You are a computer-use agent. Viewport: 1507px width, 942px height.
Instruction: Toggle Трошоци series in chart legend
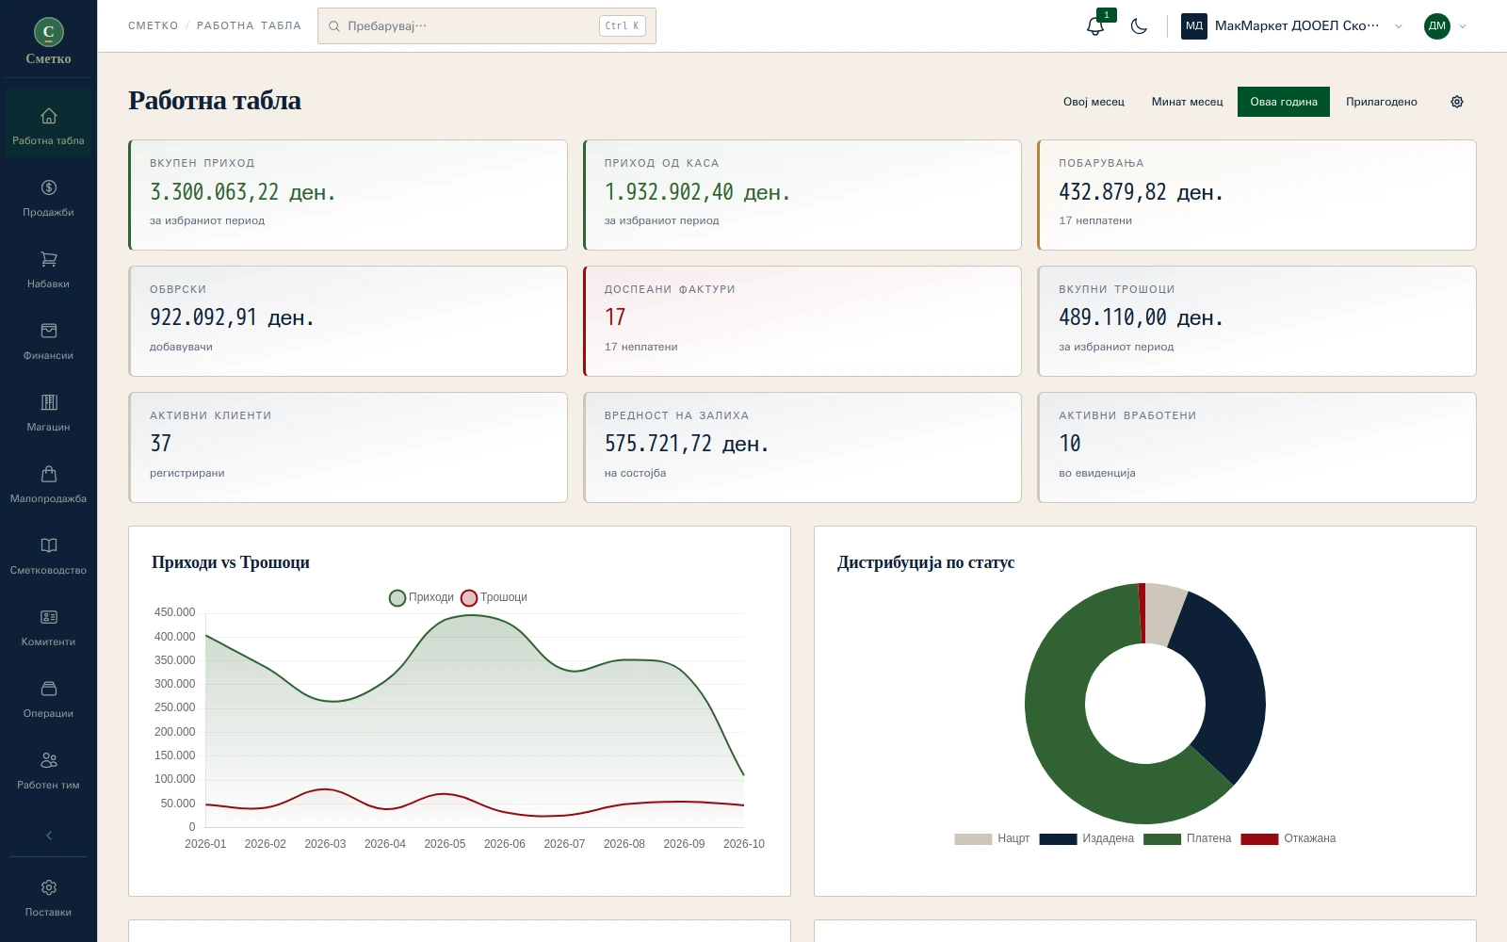click(494, 597)
